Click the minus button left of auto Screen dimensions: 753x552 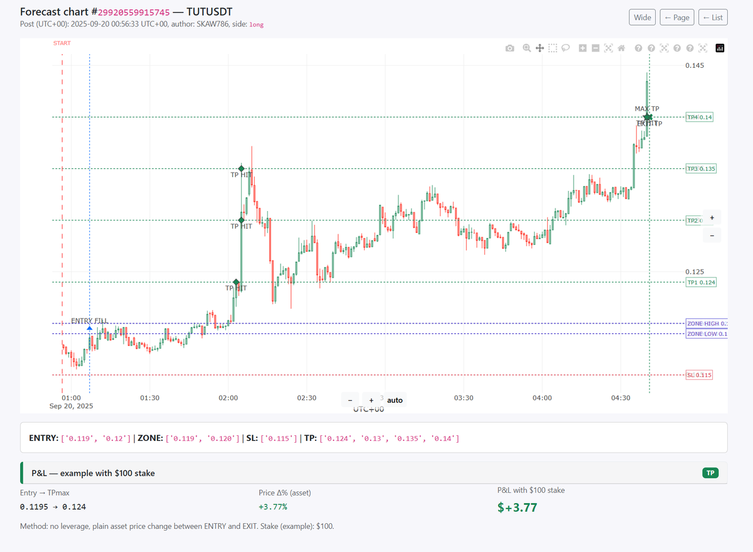(x=350, y=400)
